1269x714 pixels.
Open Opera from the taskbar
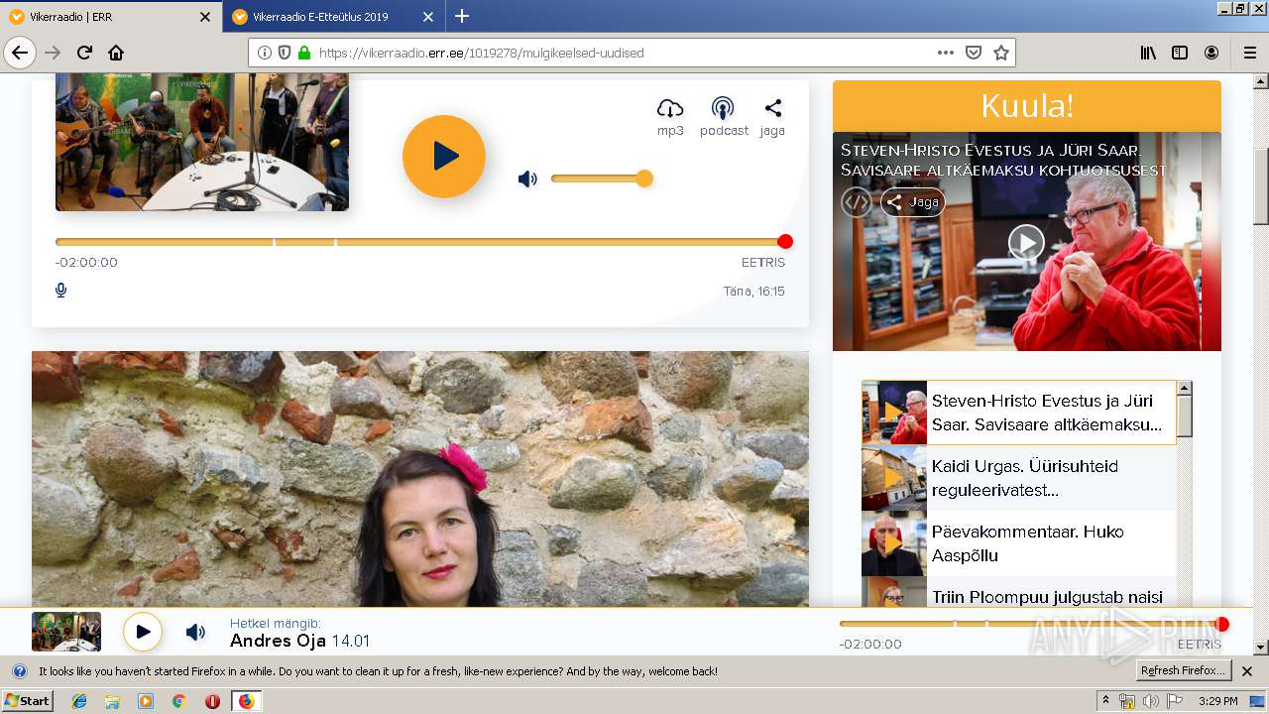pos(212,701)
